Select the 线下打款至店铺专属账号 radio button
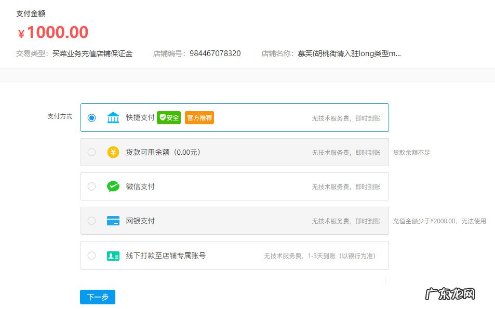This screenshot has width=495, height=309. (92, 255)
